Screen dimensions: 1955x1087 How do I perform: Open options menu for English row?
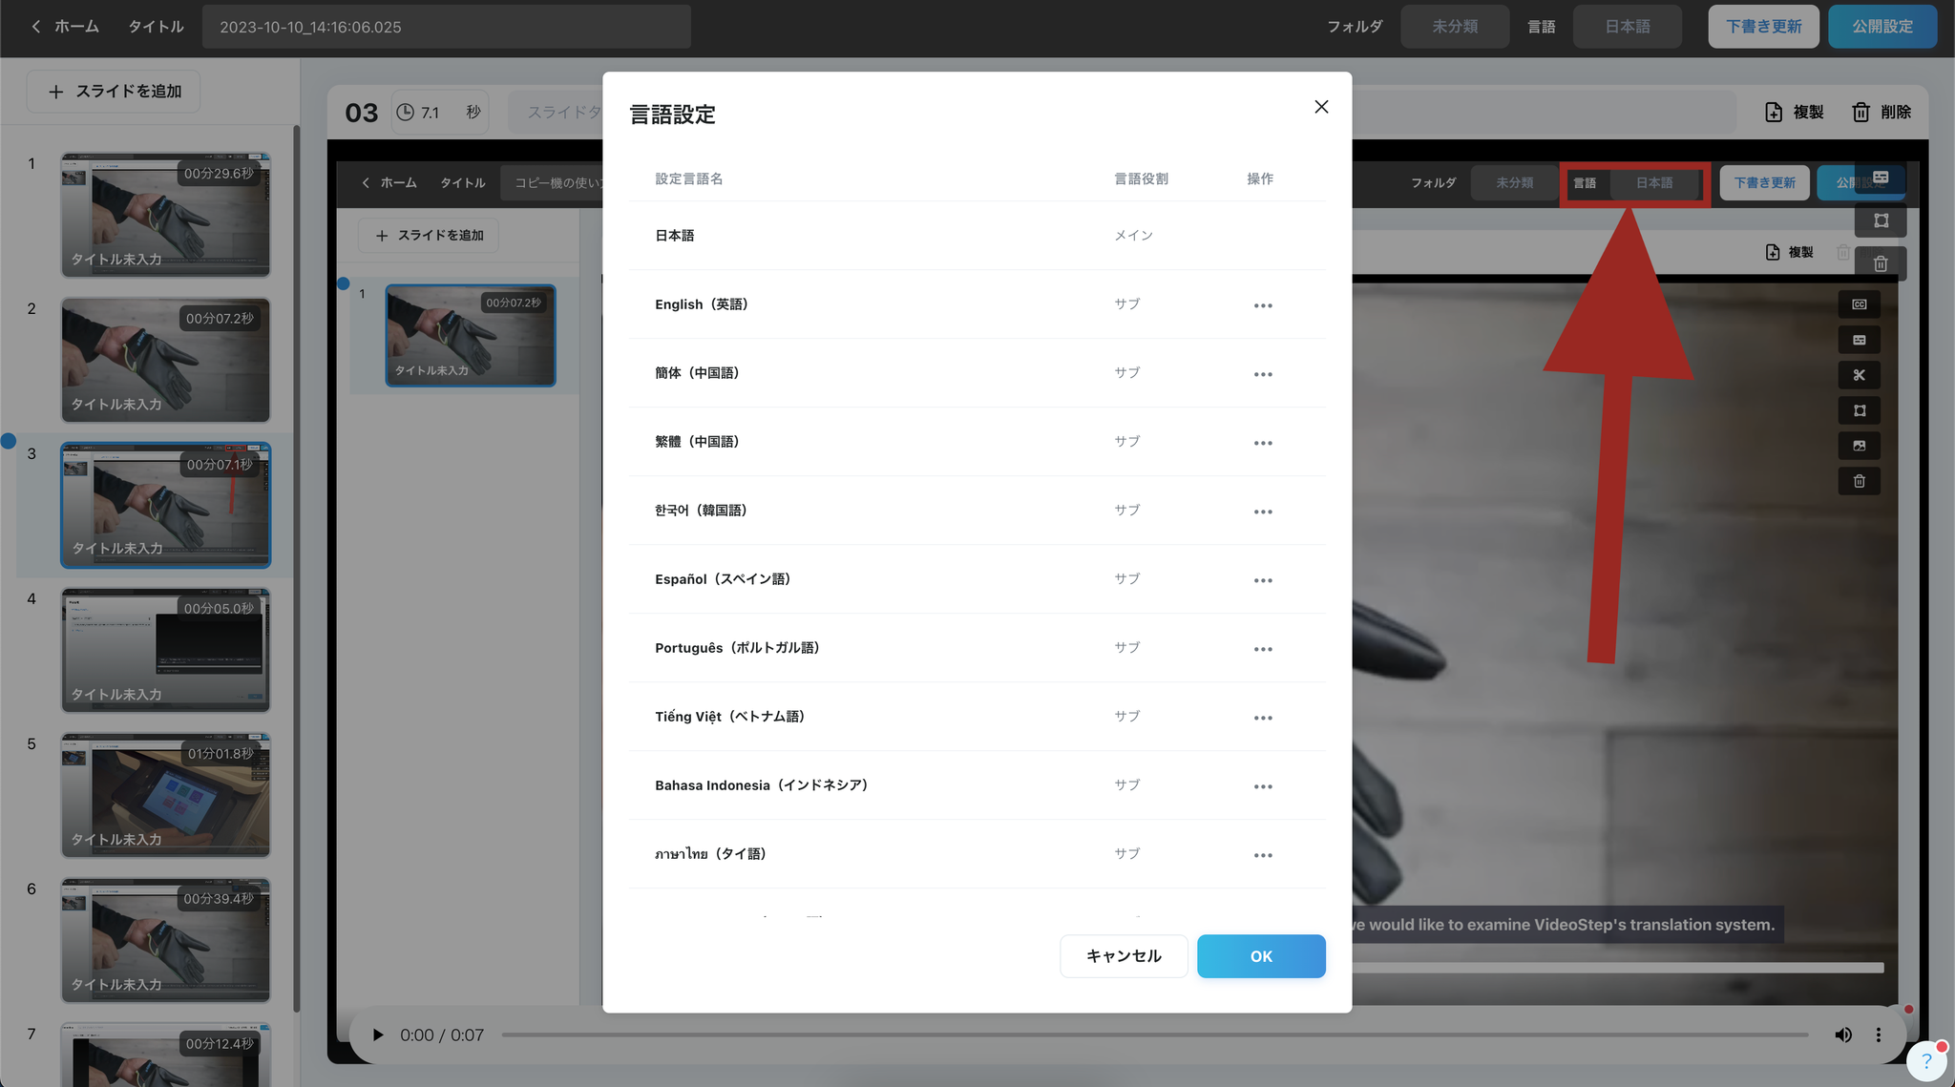pyautogui.click(x=1263, y=305)
